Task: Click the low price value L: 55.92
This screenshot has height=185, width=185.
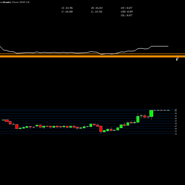Action: (x=97, y=12)
